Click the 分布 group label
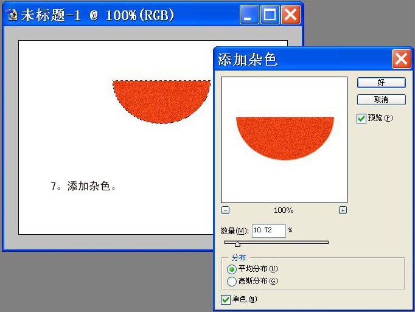Screen dimensions: 415x312 tap(239, 257)
